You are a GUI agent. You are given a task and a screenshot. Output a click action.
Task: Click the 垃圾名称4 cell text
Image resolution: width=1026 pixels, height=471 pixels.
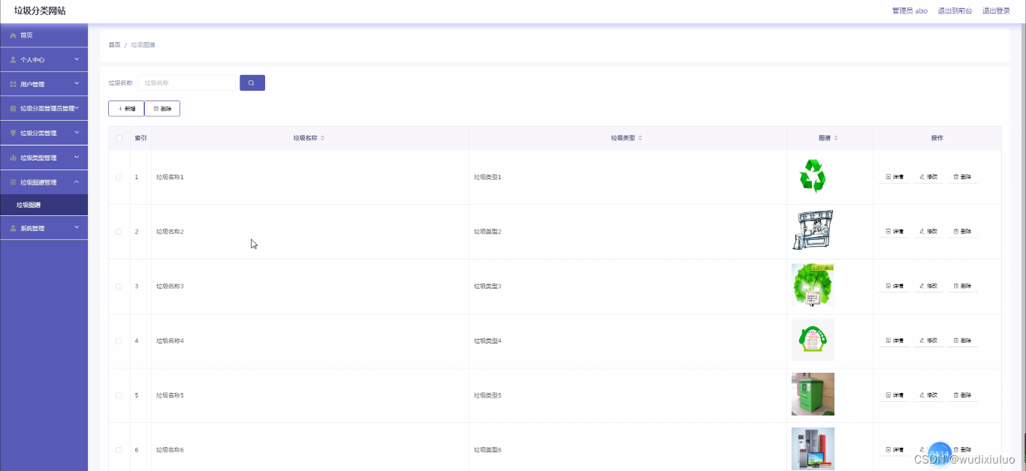[x=170, y=340]
